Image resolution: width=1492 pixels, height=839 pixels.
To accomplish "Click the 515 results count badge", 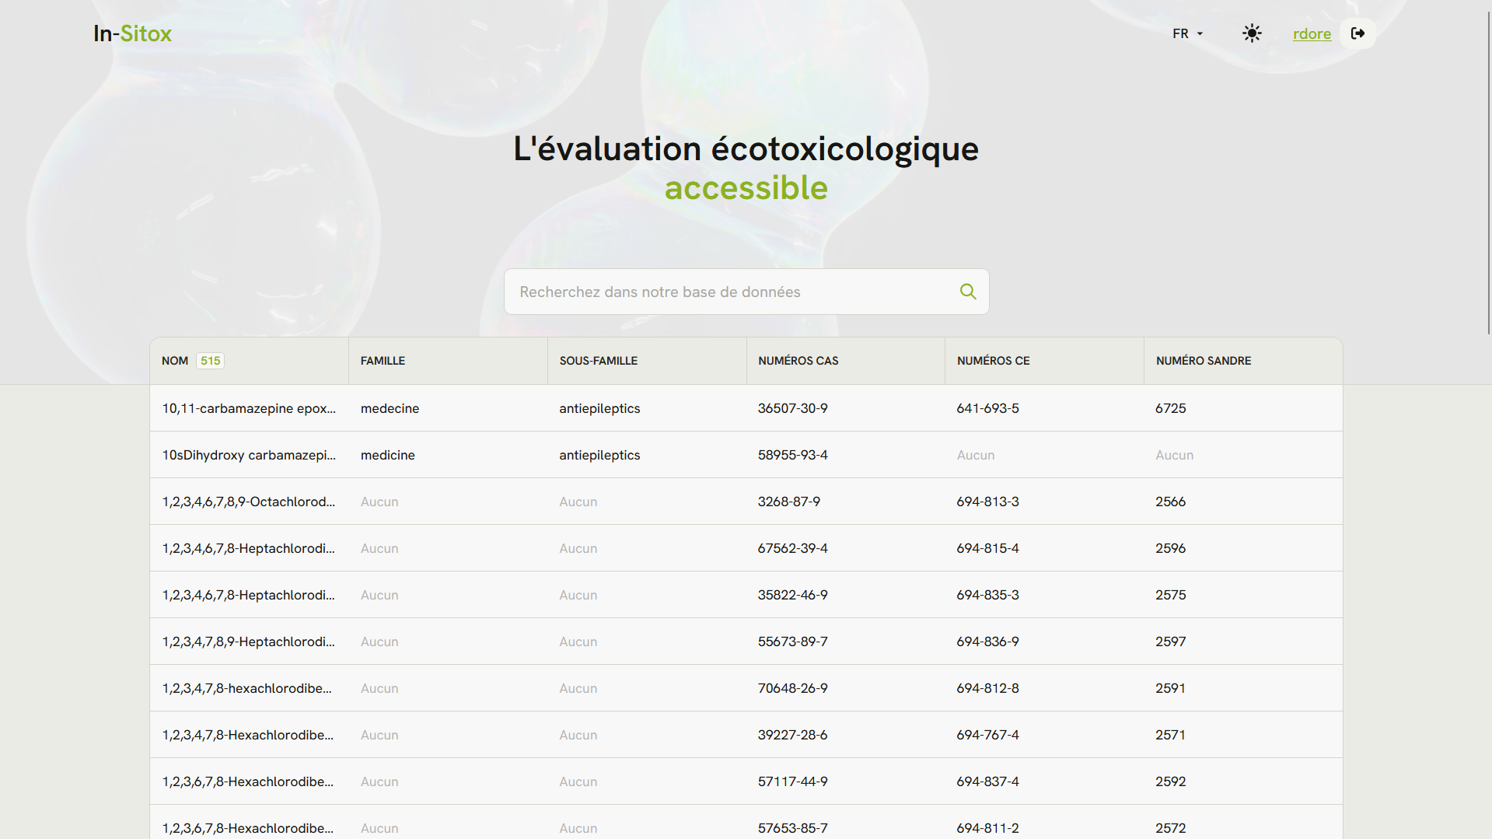I will 211,360.
